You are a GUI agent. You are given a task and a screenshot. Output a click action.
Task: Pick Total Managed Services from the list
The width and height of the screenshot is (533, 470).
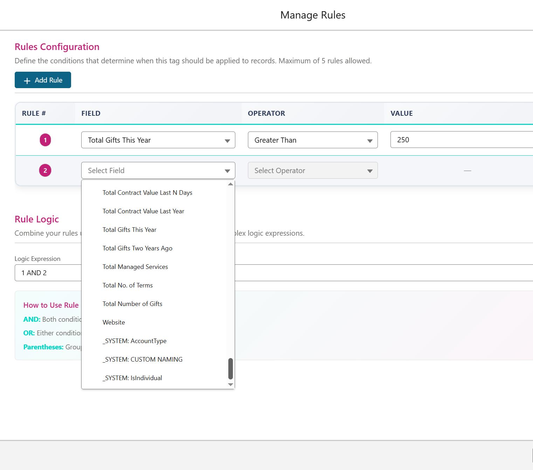[135, 267]
